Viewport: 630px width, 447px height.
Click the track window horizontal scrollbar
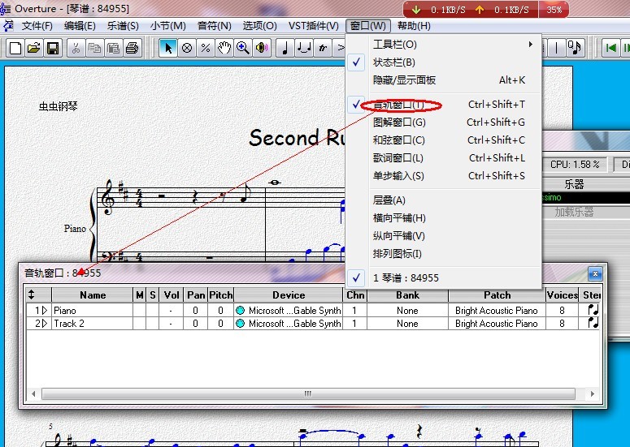click(x=309, y=393)
